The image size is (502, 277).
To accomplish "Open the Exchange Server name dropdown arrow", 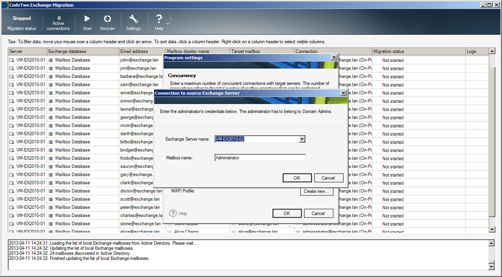I will [x=302, y=139].
